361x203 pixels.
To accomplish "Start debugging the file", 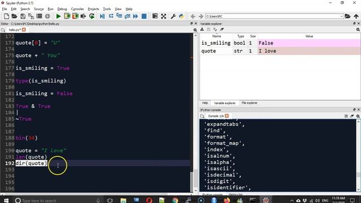I will tap(102, 16).
